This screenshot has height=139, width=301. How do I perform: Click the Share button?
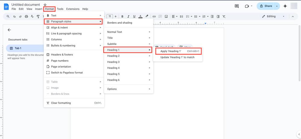click(x=266, y=6)
